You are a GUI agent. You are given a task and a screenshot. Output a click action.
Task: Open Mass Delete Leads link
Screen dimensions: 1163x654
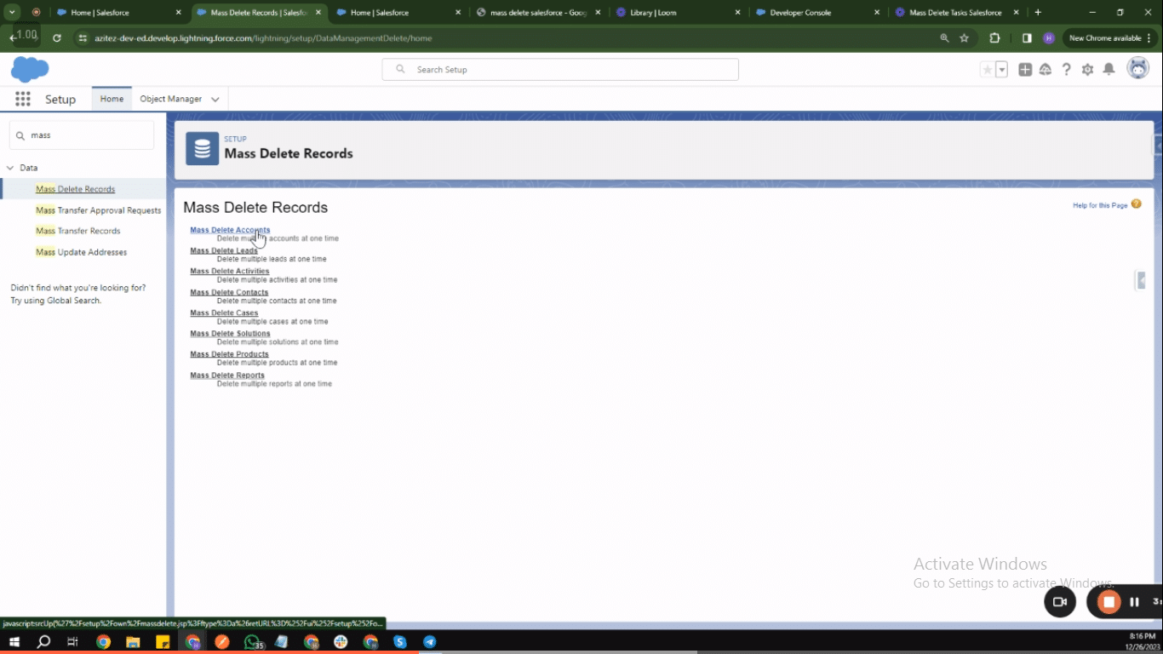pyautogui.click(x=224, y=250)
